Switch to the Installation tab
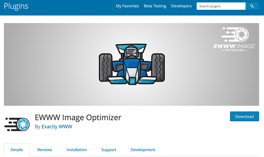The height and width of the screenshot is (157, 264). [x=77, y=150]
